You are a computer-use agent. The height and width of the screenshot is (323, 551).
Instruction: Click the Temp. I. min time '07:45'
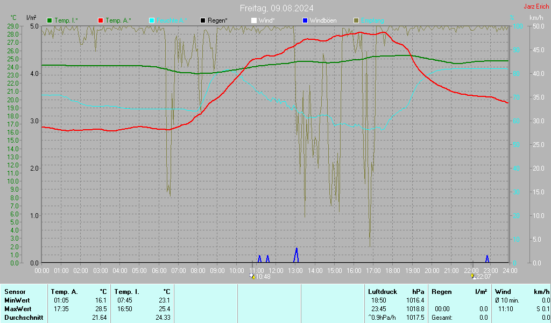[x=125, y=300]
